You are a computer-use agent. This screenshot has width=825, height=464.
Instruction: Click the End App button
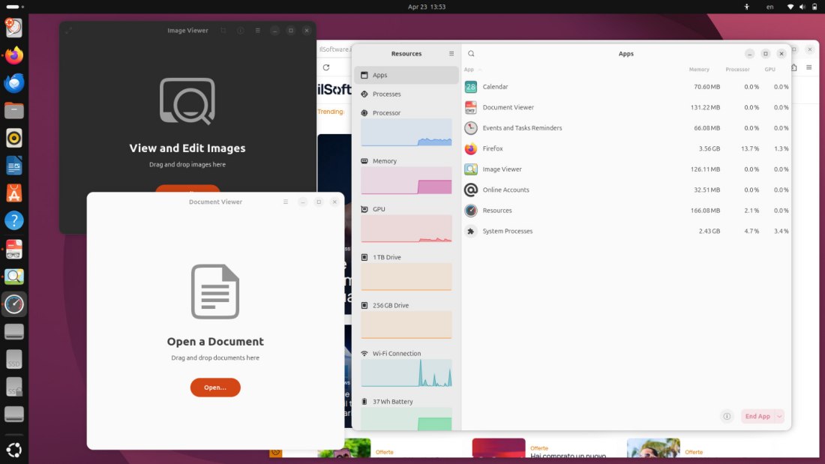758,416
